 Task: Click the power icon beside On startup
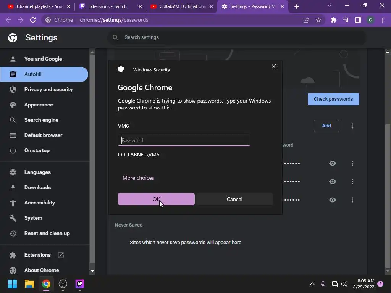[x=13, y=150]
